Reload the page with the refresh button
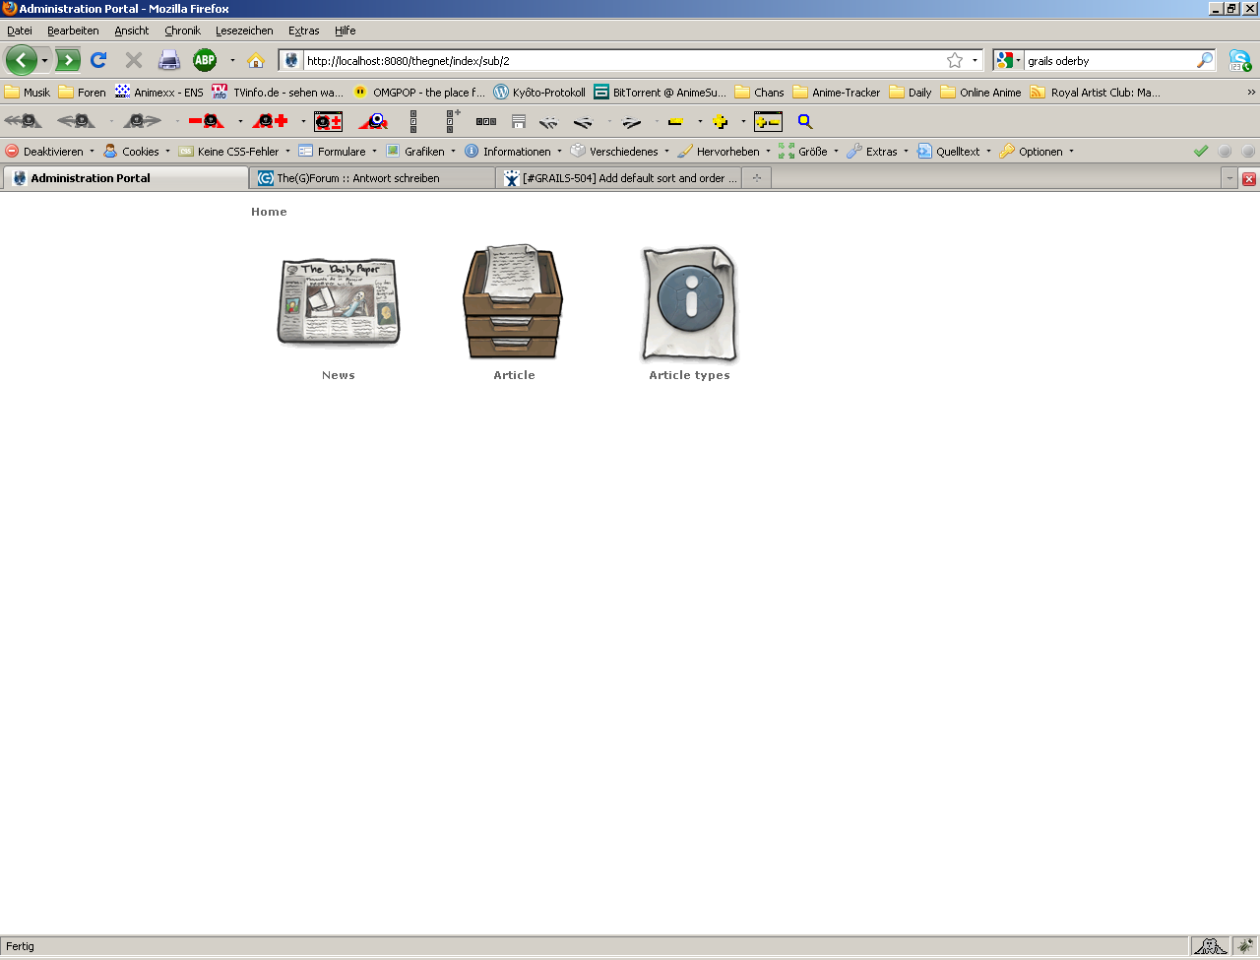1260x960 pixels. [x=98, y=60]
